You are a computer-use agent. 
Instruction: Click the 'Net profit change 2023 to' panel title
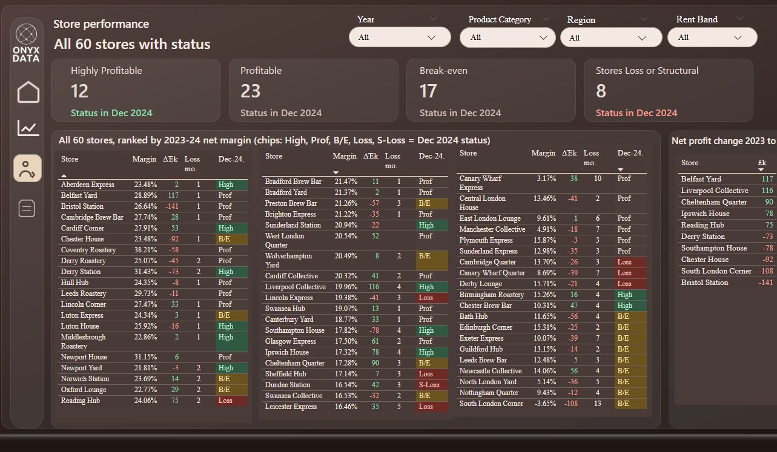coord(723,141)
